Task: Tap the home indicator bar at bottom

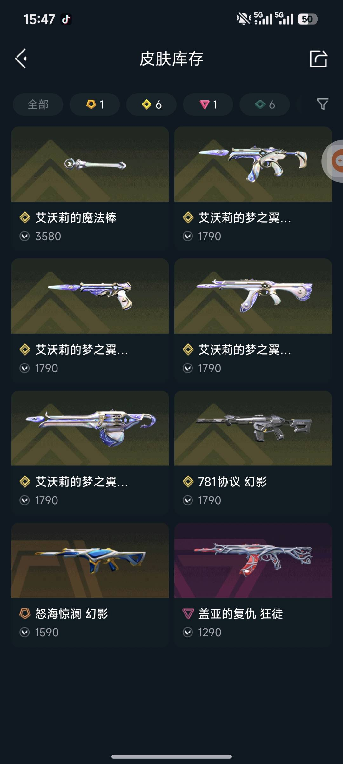Action: point(171,757)
